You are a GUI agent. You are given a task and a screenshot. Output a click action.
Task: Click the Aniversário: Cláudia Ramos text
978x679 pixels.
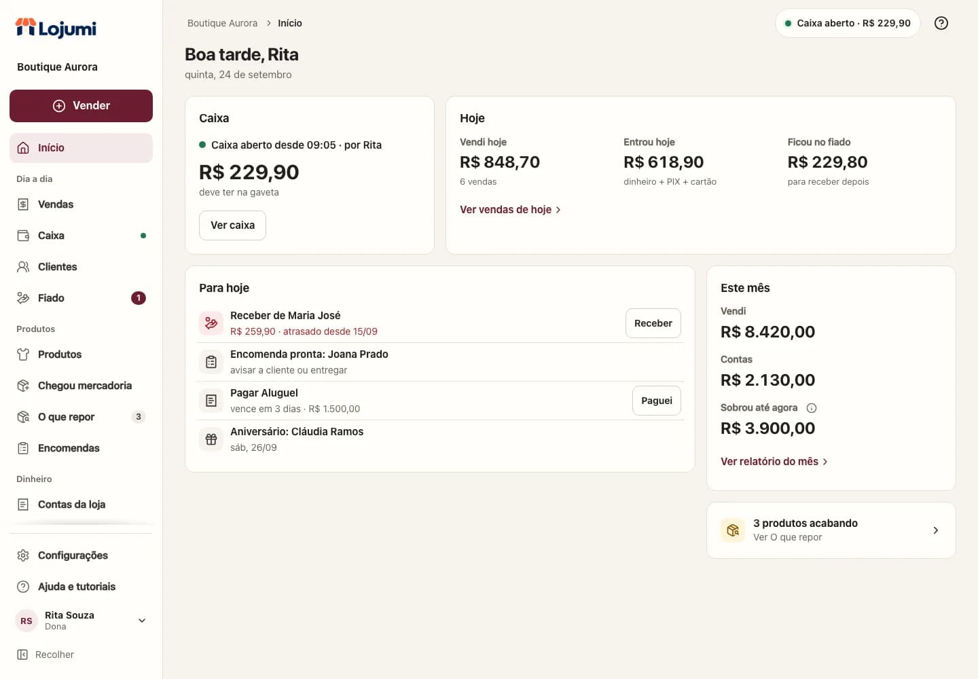click(297, 432)
